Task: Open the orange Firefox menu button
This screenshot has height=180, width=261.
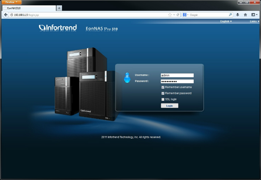Action: click(11, 2)
